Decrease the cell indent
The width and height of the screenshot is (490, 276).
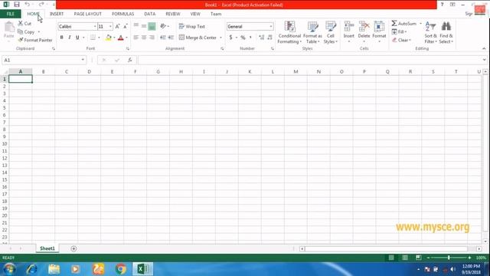point(163,38)
